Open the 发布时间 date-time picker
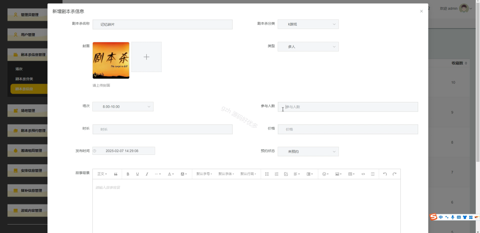480x233 pixels. (124, 151)
